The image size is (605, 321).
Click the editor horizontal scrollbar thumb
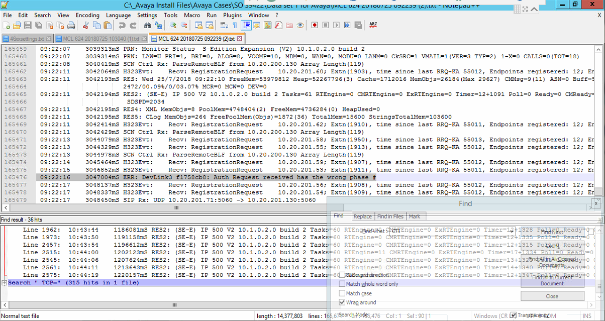coord(176,207)
